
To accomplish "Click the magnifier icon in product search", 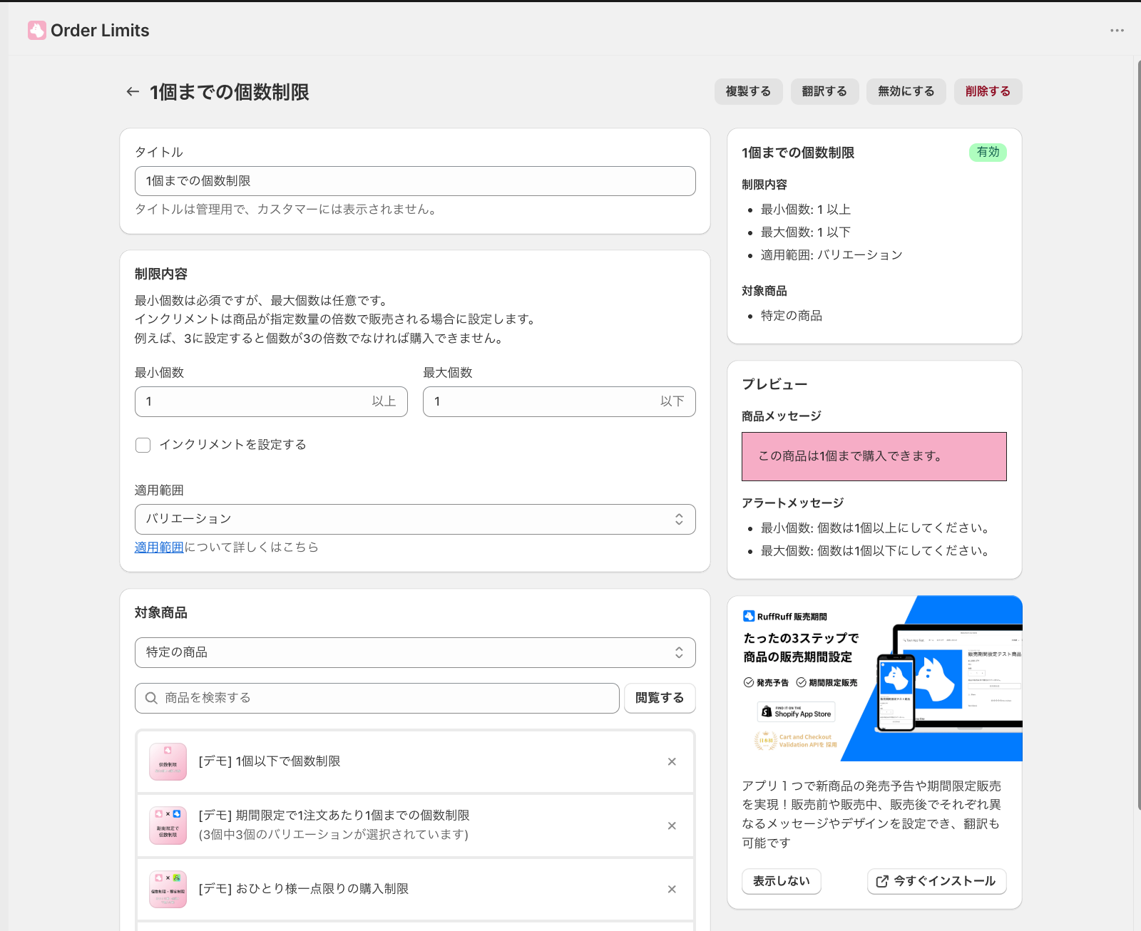I will [x=151, y=698].
